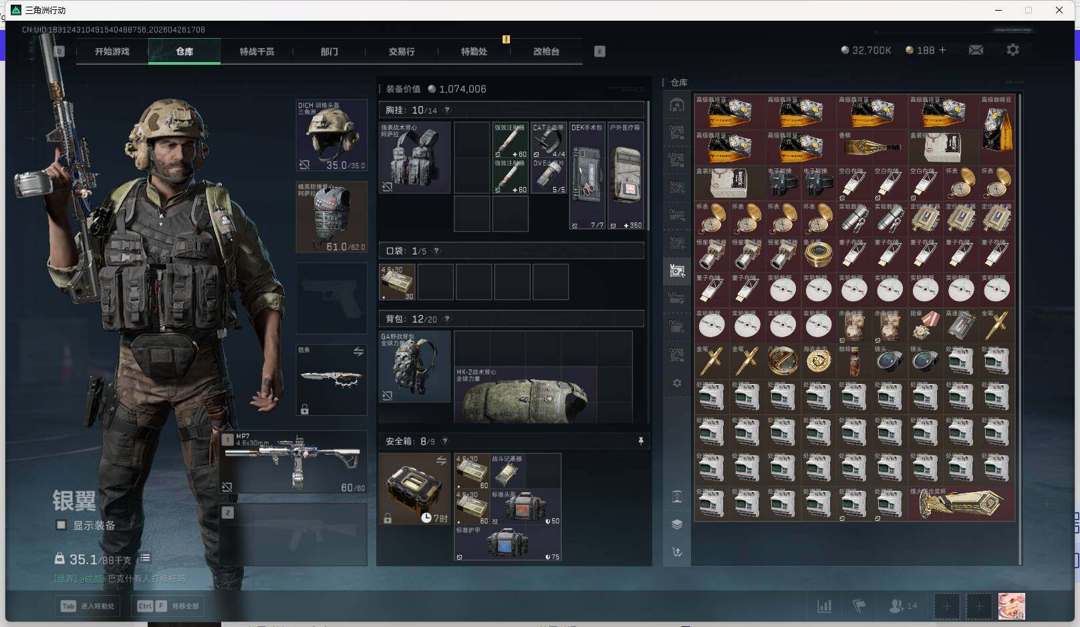
Task: Select the DICH 训练头盔 helmet slot
Action: (331, 136)
